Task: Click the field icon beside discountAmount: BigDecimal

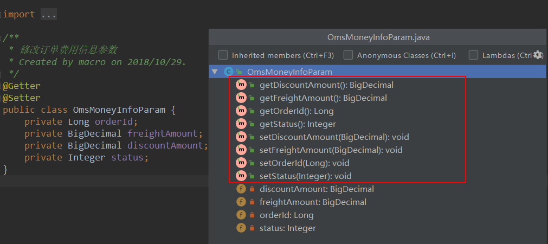Action: (241, 189)
